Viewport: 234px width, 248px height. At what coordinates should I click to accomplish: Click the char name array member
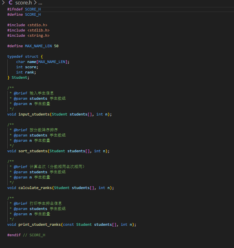pos(43,62)
